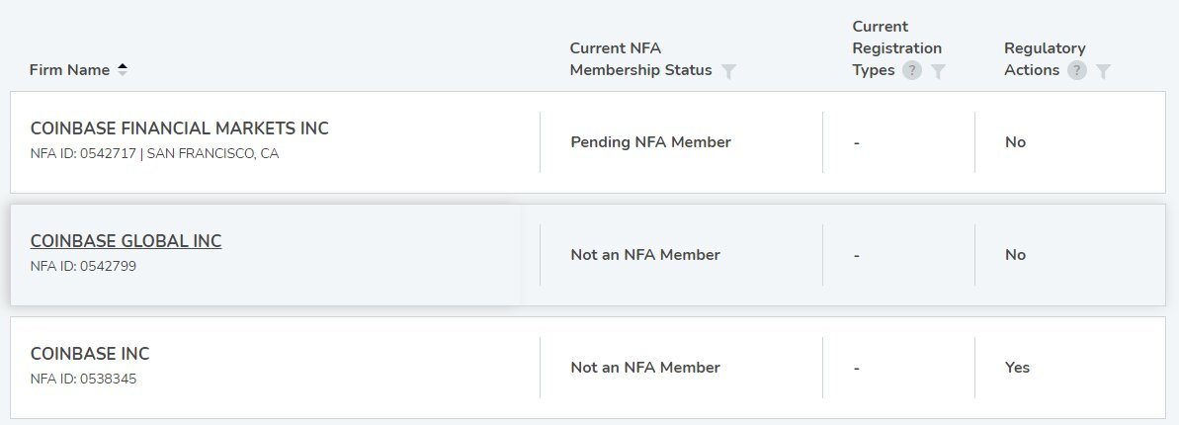Click Yes regulatory action for Coinbase Inc
The width and height of the screenshot is (1179, 425).
click(x=1017, y=368)
